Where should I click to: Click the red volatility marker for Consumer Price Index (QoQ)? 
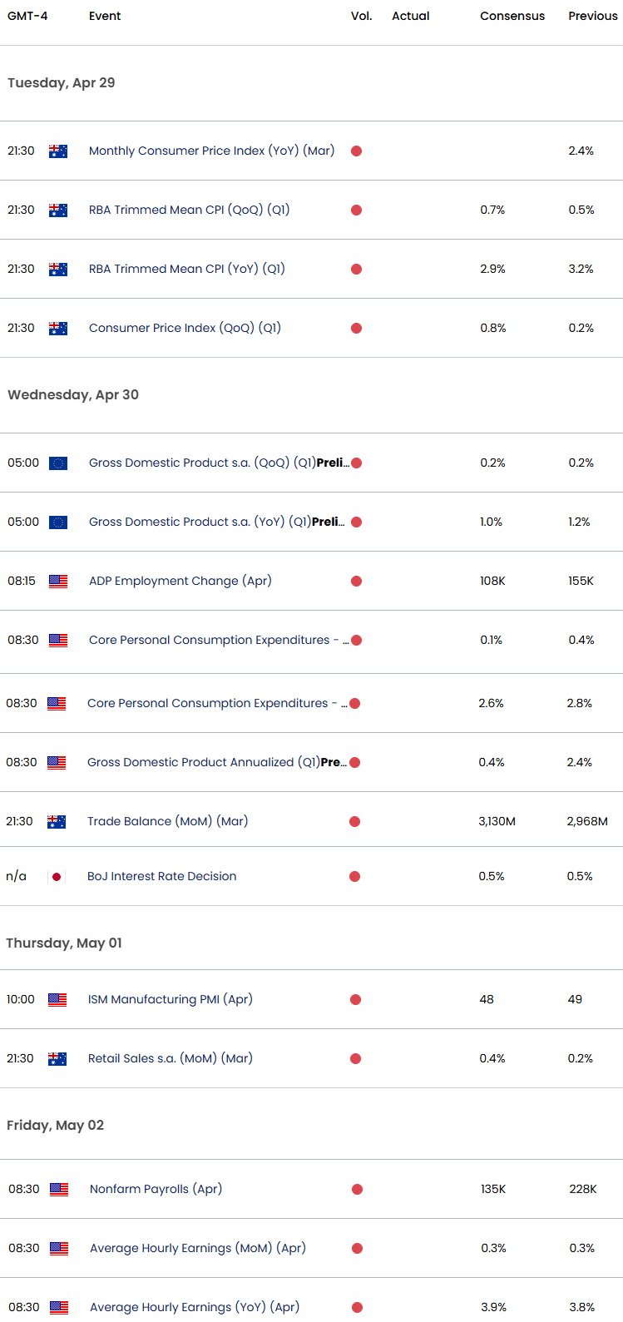[x=356, y=328]
